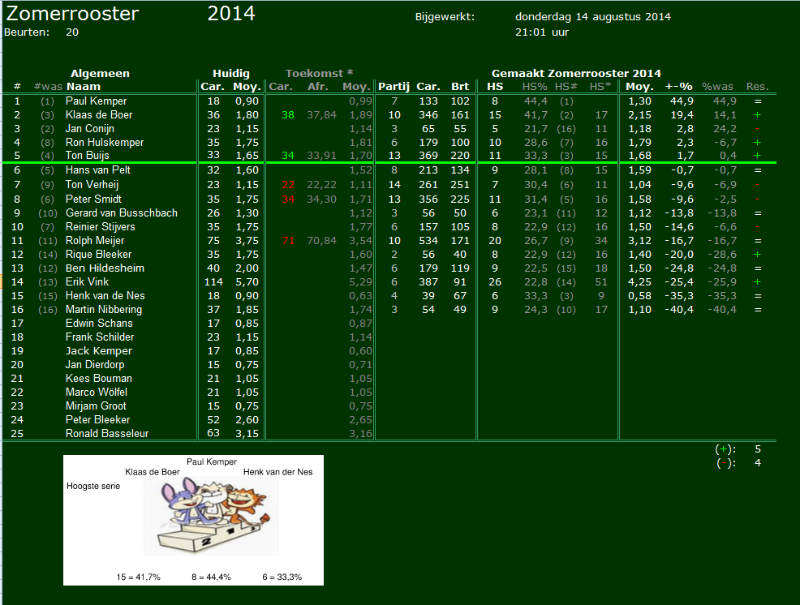
Task: Click the "Bijgewerkt:" label
Action: point(445,17)
